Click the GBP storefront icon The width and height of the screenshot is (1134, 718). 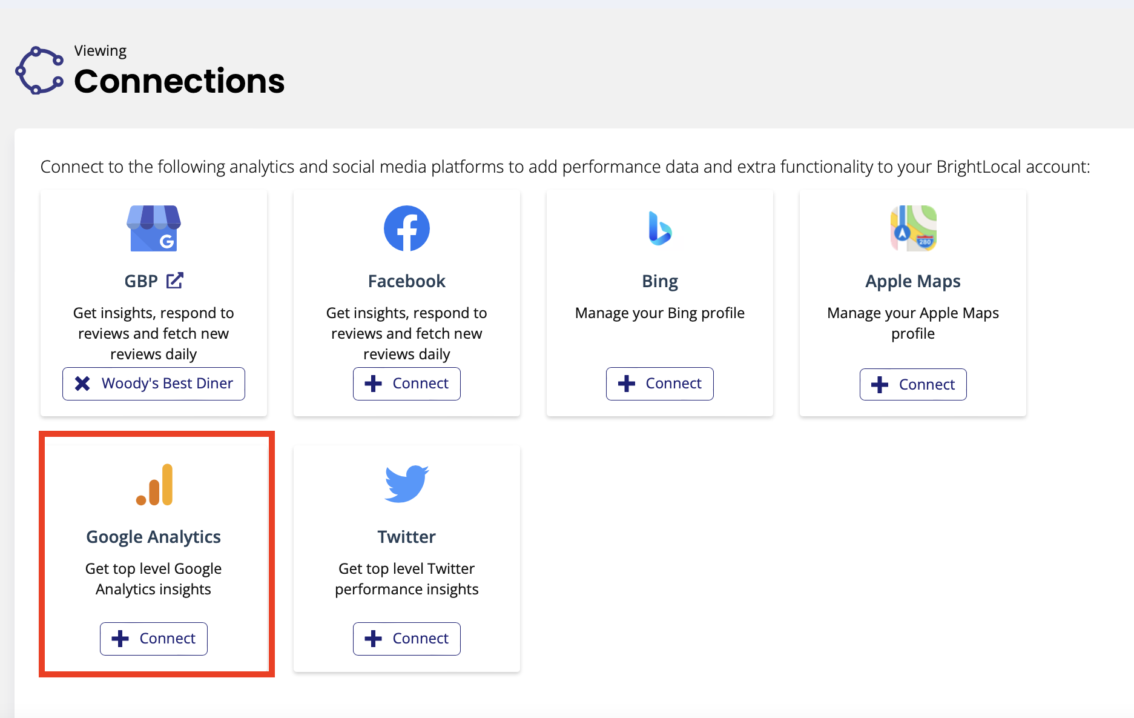tap(154, 228)
